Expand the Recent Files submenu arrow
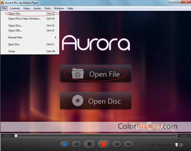 (55, 37)
